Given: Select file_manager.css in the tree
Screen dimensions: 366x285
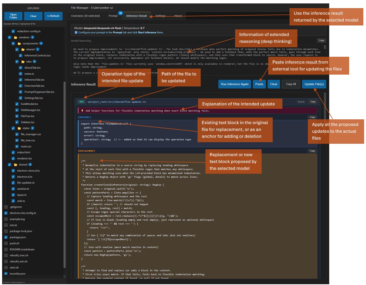Looking at the screenshot, I should [x=31, y=134].
